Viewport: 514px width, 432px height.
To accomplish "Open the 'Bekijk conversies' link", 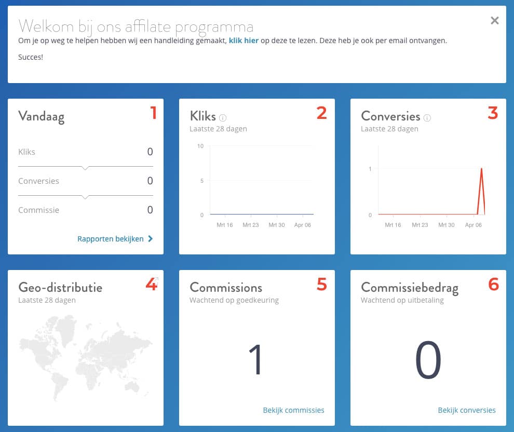I will (x=466, y=410).
